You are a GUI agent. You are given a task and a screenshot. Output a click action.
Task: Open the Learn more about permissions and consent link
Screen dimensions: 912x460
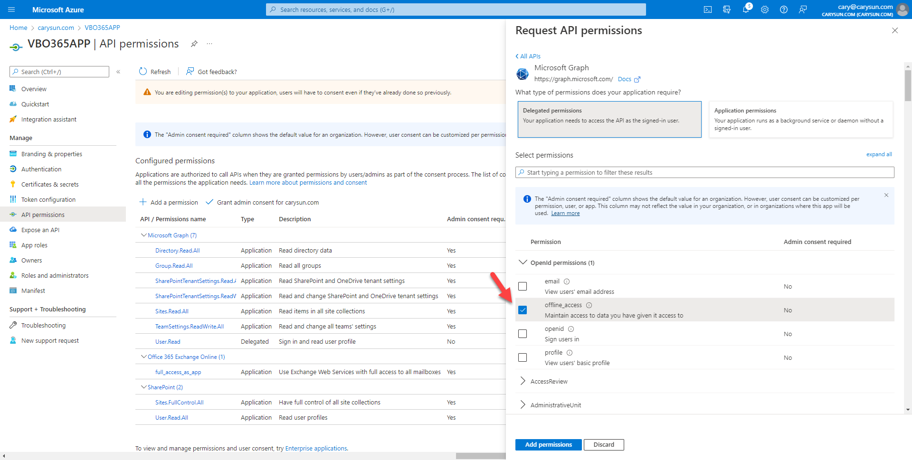[x=308, y=183]
